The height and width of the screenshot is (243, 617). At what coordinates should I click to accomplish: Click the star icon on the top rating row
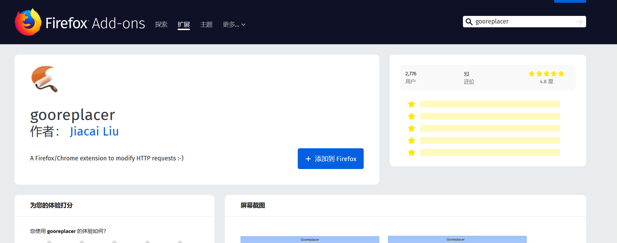(412, 104)
